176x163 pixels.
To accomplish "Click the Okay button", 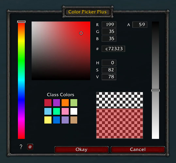I will (81, 150).
